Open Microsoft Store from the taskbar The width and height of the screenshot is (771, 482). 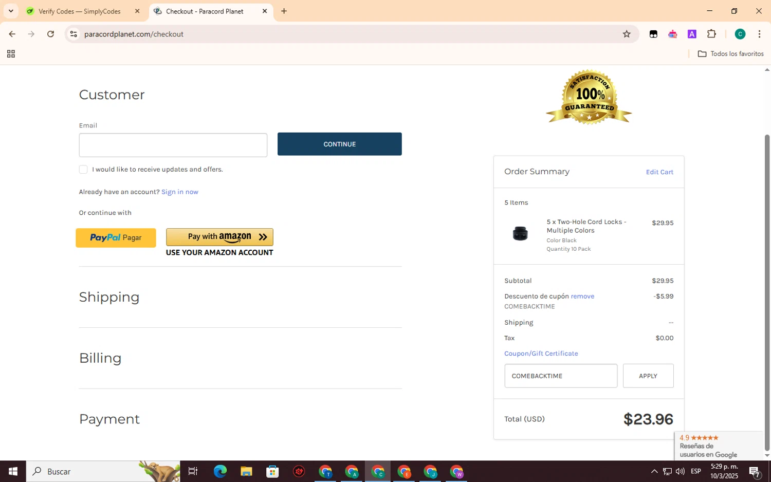(272, 471)
